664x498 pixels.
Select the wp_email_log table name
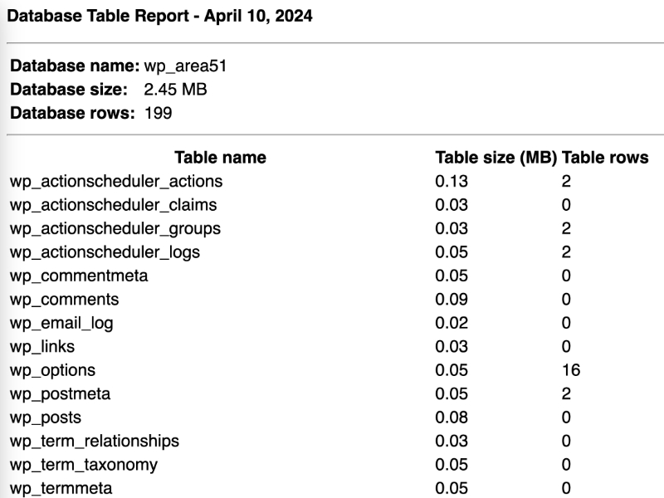tap(61, 323)
